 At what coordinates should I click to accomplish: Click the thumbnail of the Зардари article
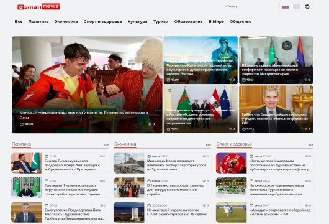[27, 163]
